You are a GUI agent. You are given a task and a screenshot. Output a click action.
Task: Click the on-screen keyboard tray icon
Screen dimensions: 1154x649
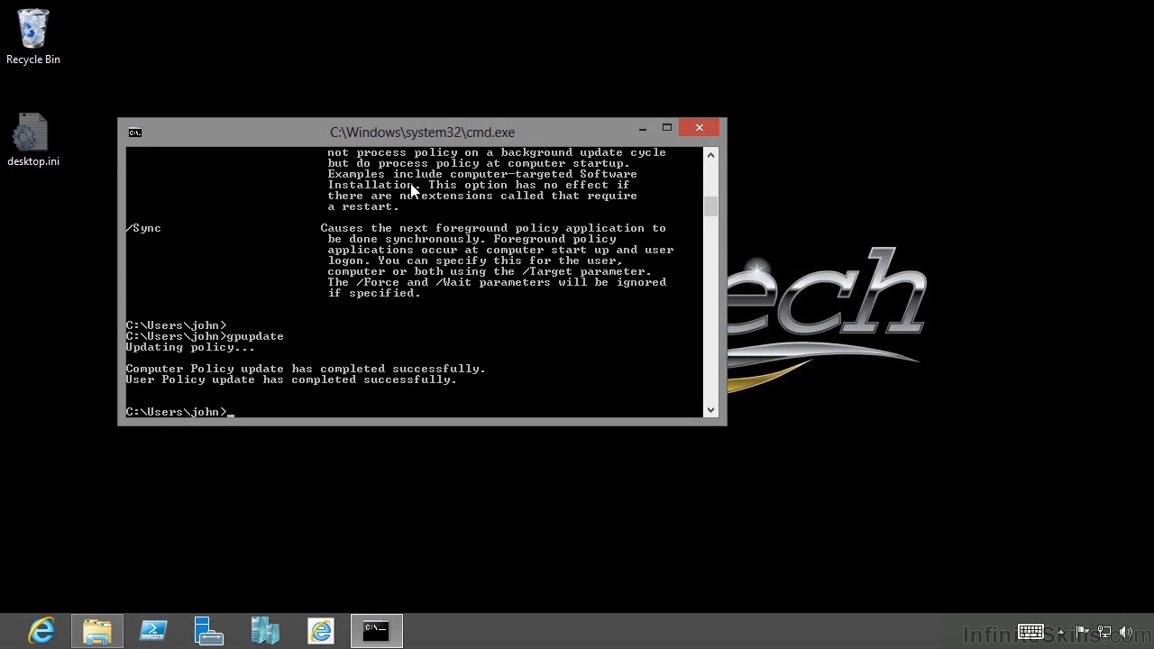1030,632
